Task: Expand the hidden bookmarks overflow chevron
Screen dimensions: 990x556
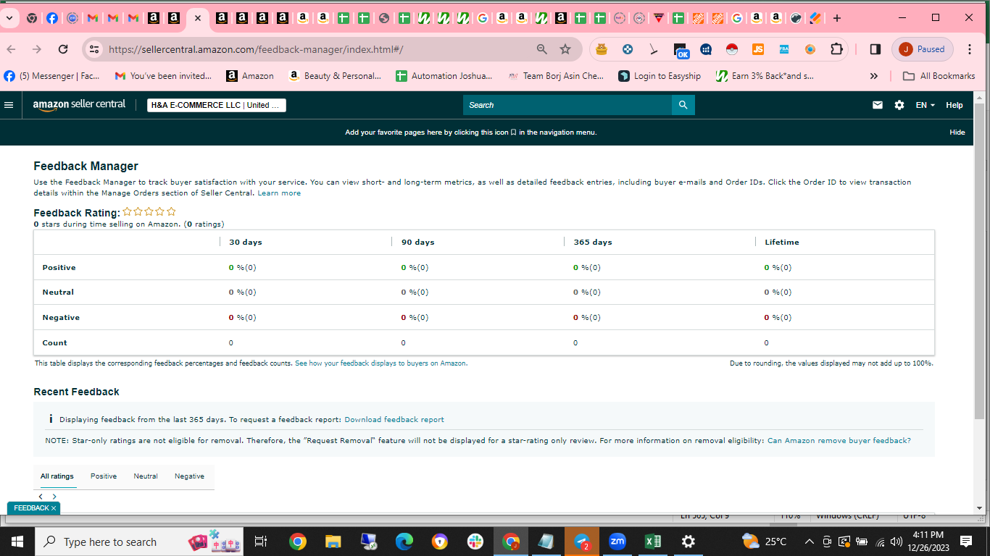Action: pos(874,75)
